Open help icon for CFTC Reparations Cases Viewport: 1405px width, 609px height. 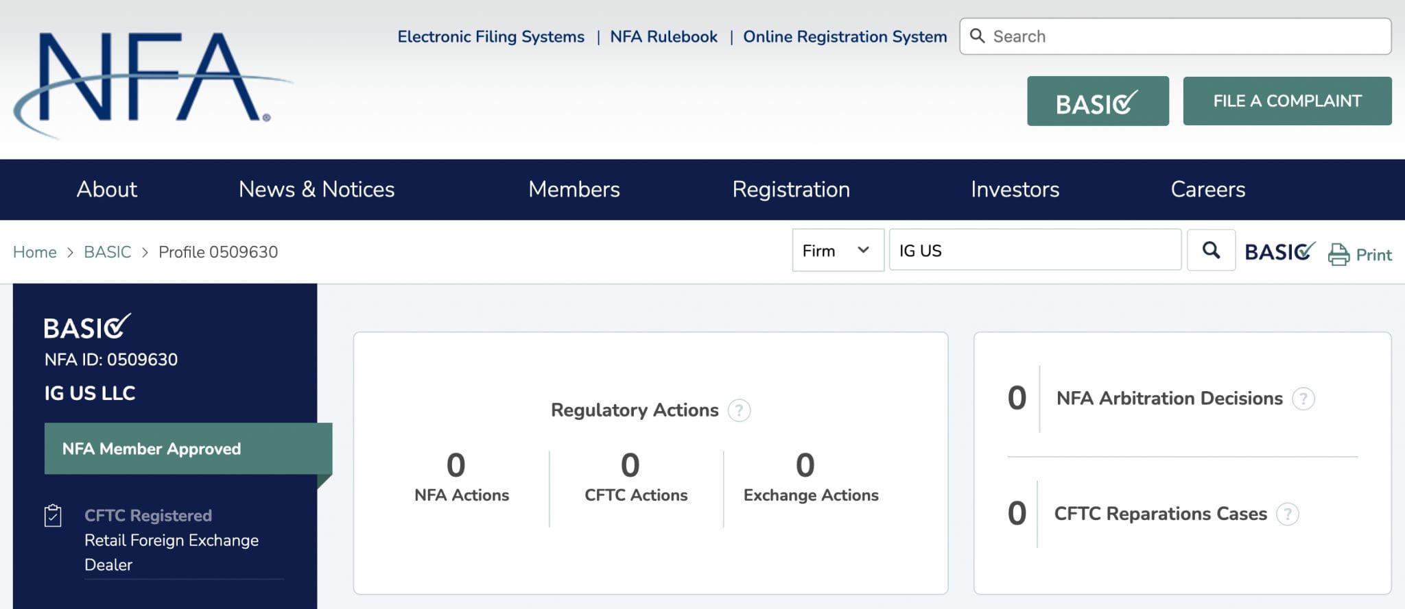1288,514
